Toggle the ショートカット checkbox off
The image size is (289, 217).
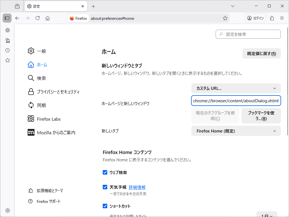[105, 206]
